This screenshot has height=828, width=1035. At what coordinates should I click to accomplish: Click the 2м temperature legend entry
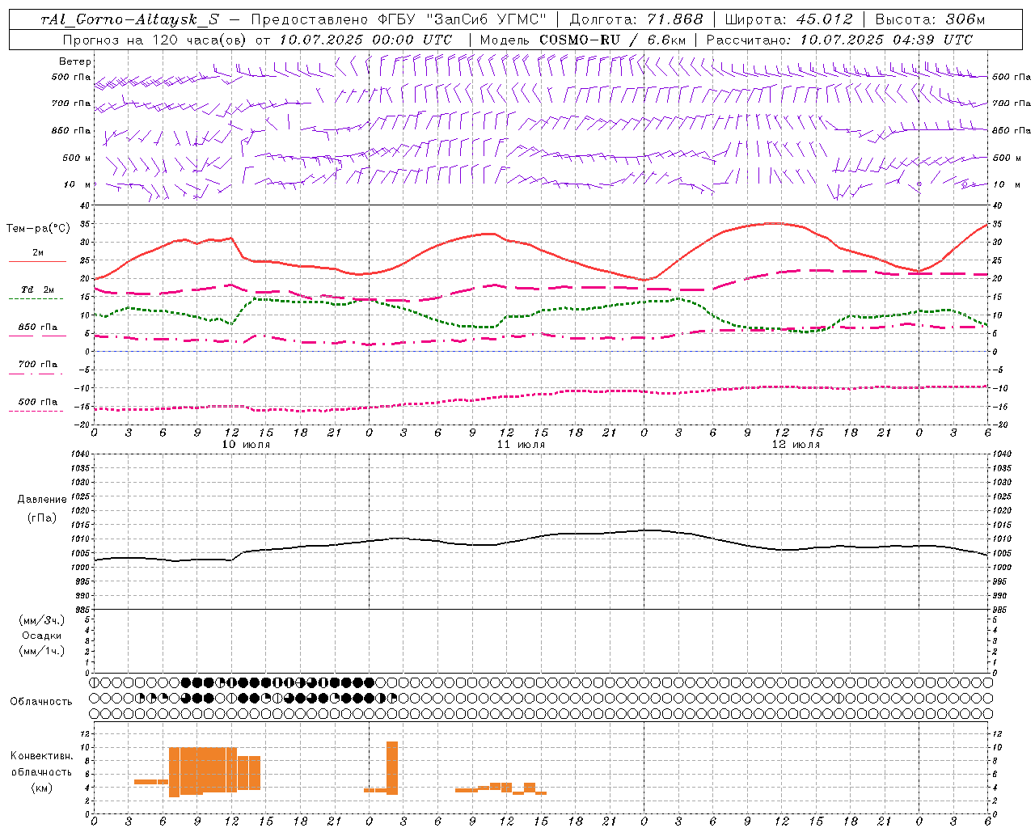coord(38,253)
